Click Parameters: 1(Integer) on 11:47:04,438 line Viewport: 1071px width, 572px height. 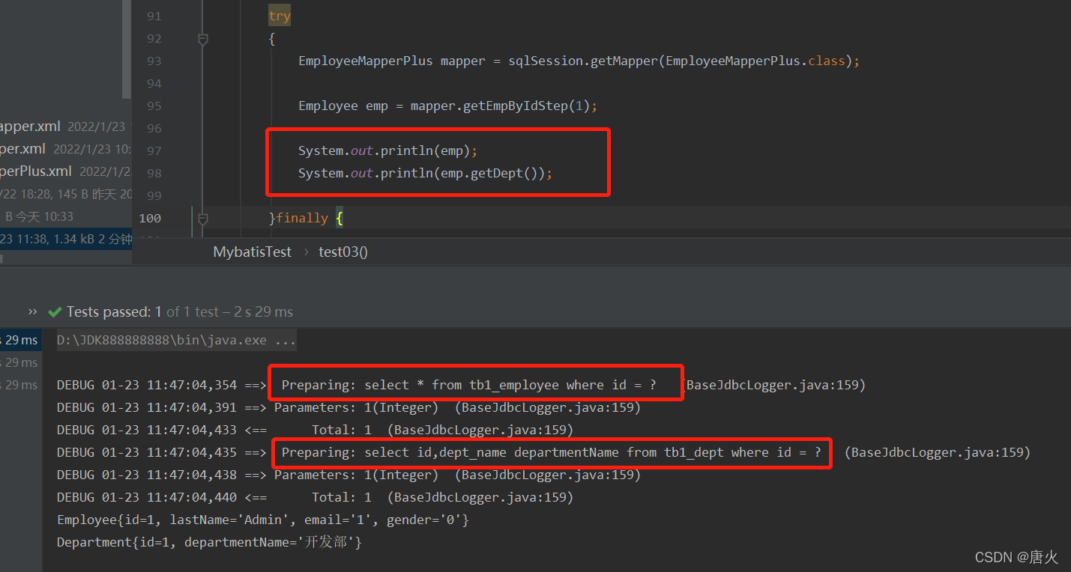[x=357, y=475]
